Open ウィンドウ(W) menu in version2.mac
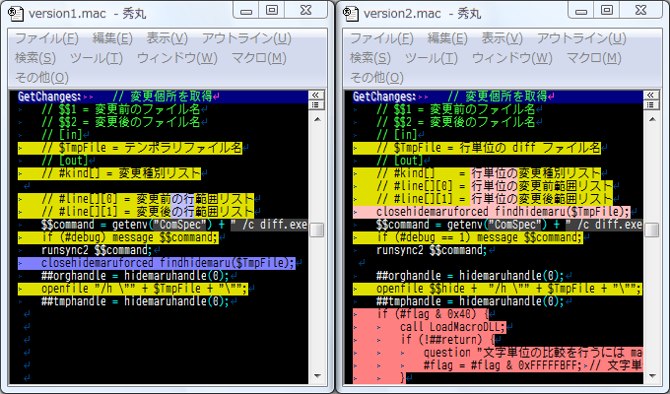 [512, 58]
